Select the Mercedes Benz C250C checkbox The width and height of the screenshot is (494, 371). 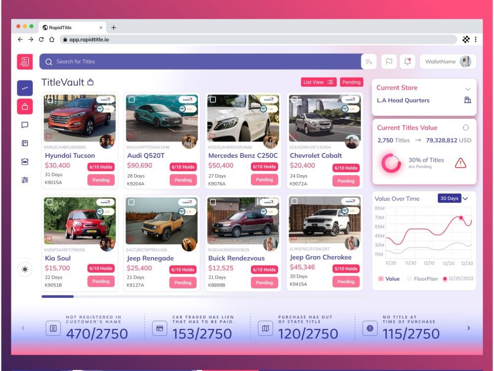[213, 99]
